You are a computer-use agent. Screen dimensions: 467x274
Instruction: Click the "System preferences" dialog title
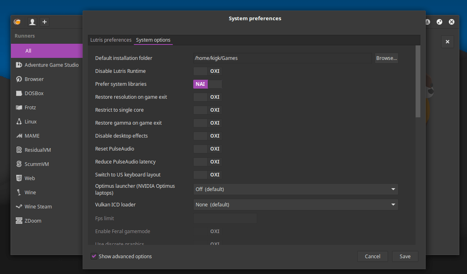click(x=255, y=19)
